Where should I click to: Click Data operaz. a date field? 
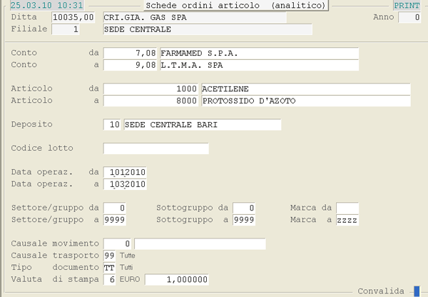(125, 184)
